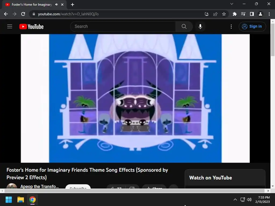This screenshot has width=275, height=206.
Task: Open YouTube settings three-dot menu
Action: (231, 27)
